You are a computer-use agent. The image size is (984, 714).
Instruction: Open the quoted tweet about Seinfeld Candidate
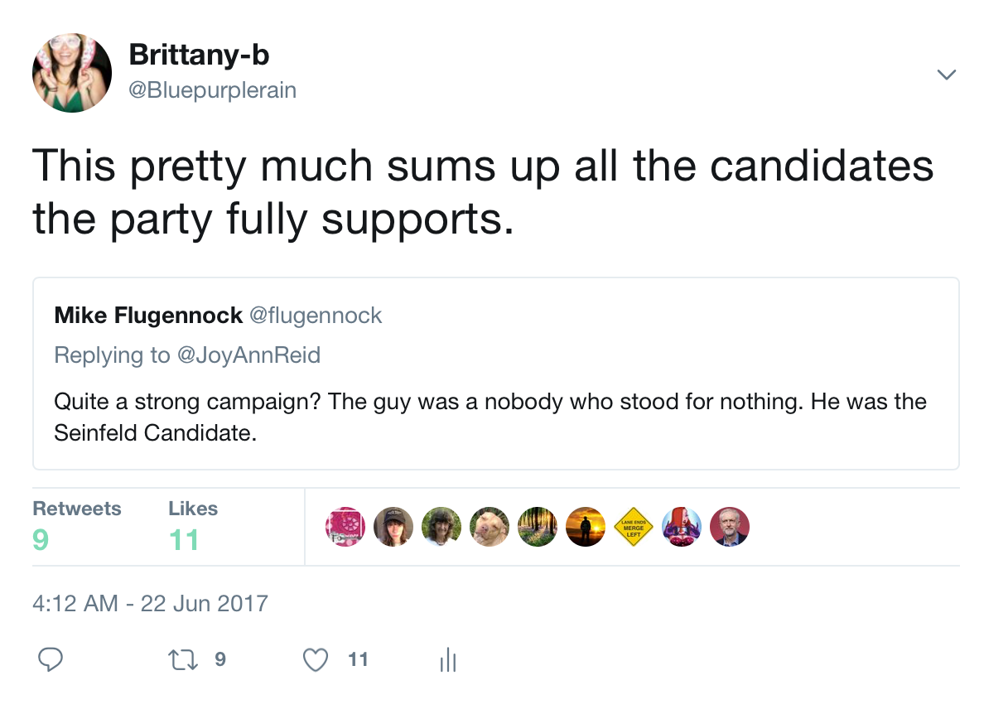495,417
